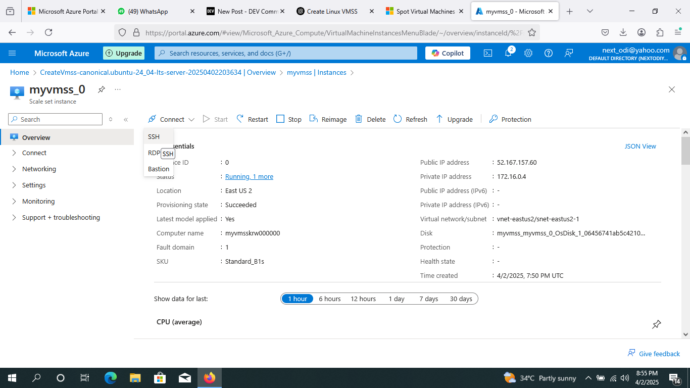Open portal settings gear
690x388 pixels.
click(x=528, y=53)
